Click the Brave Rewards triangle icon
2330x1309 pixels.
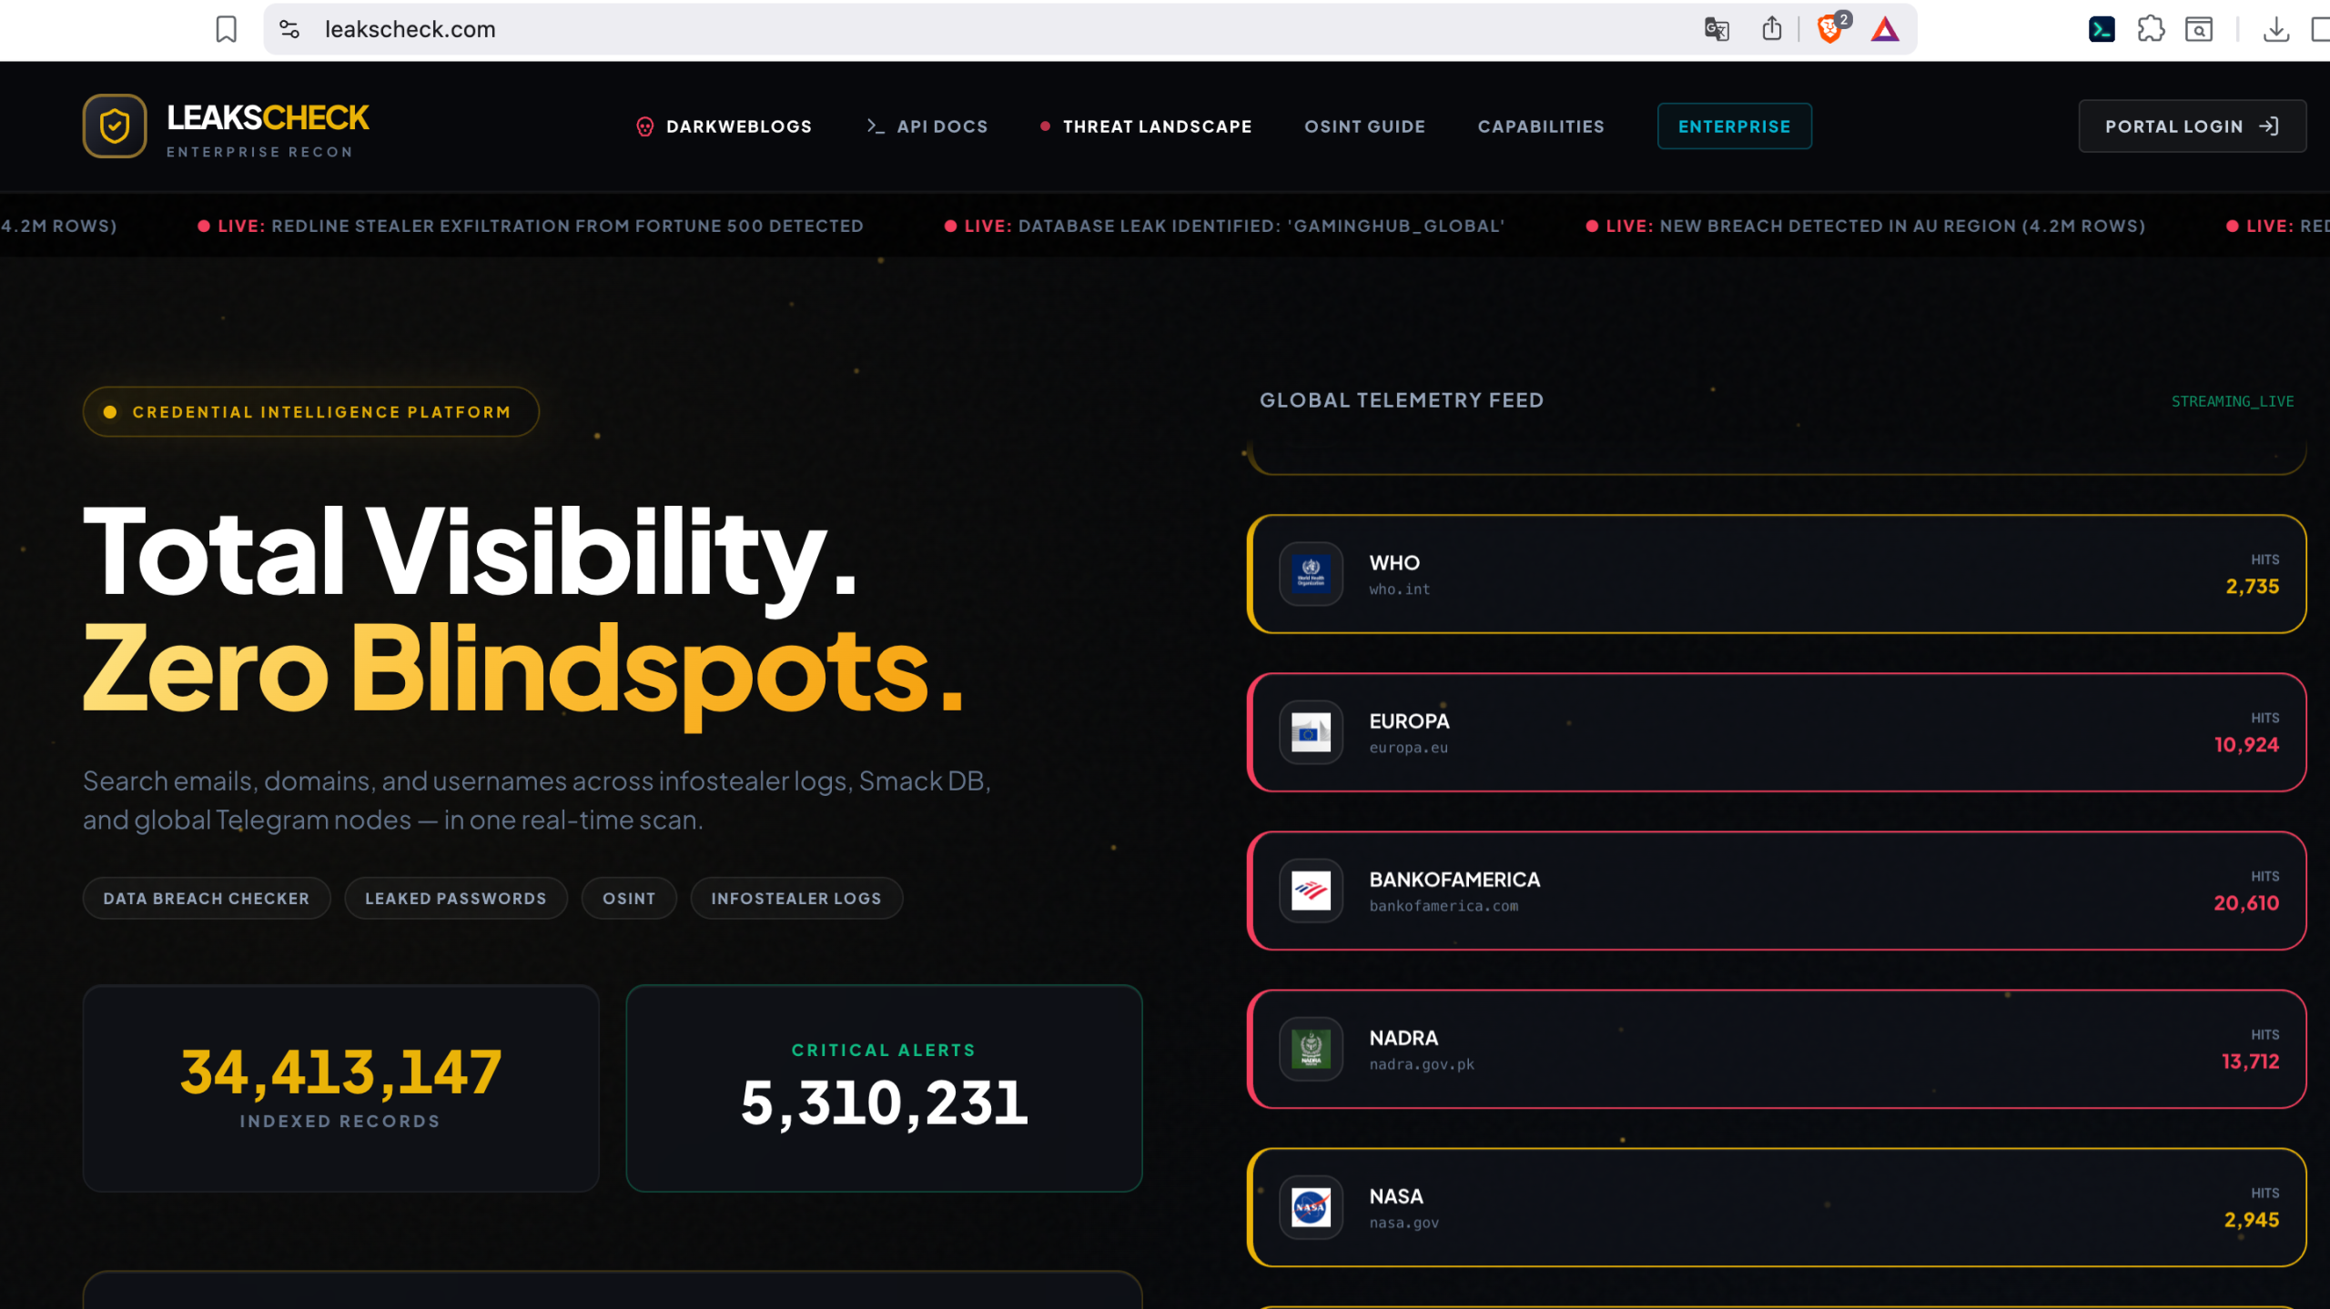pos(1885,30)
